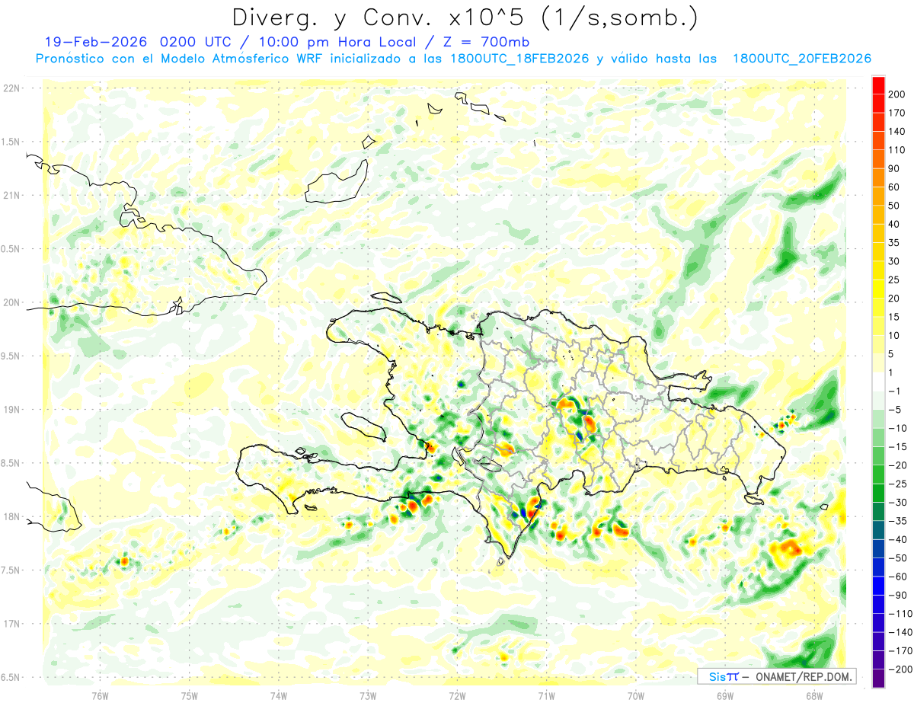
Task: Click the -90 value on the color scale
Action: (898, 595)
